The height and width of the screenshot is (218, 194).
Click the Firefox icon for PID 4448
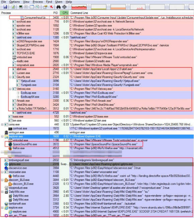click(10, 176)
